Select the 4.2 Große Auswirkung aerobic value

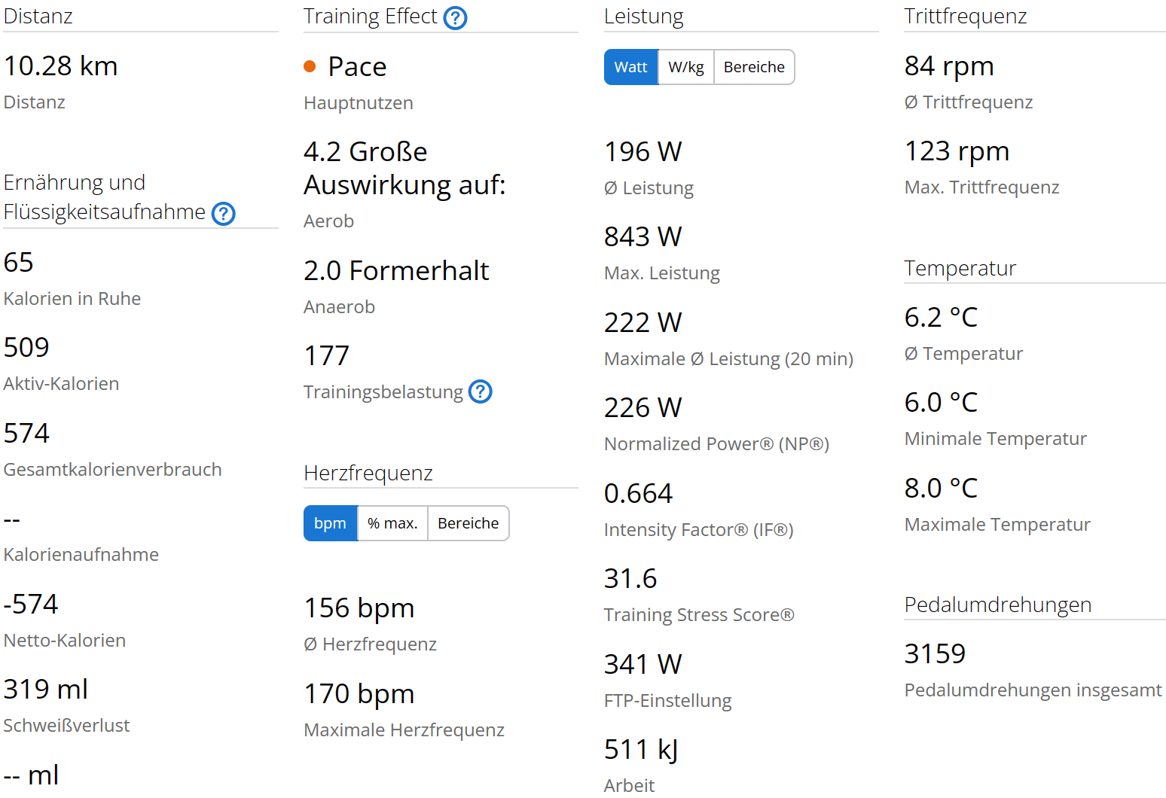click(x=404, y=168)
